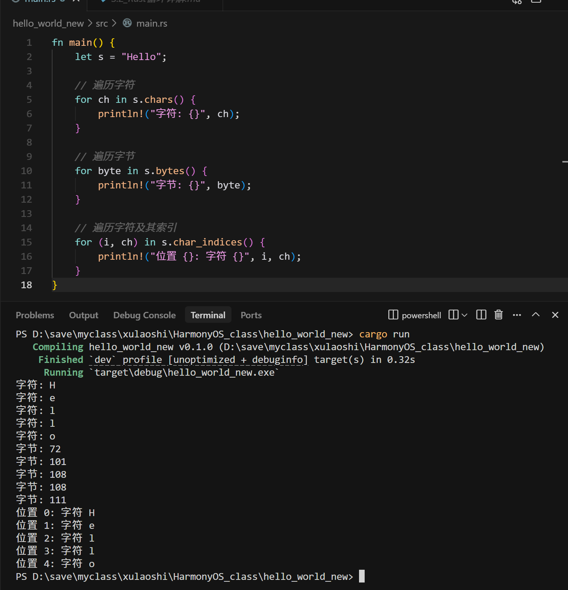Click the "Running" word in terminal output
The height and width of the screenshot is (590, 568).
pyautogui.click(x=64, y=373)
